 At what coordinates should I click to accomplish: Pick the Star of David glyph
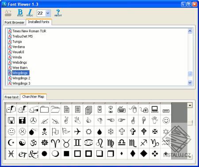coord(166,132)
